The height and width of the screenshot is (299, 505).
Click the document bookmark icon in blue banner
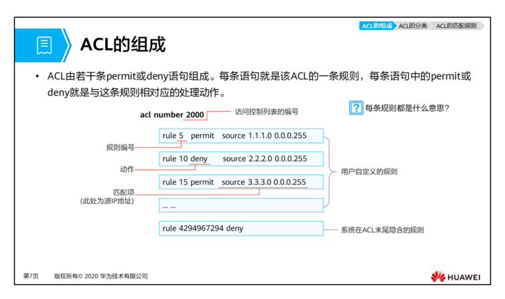pyautogui.click(x=44, y=45)
